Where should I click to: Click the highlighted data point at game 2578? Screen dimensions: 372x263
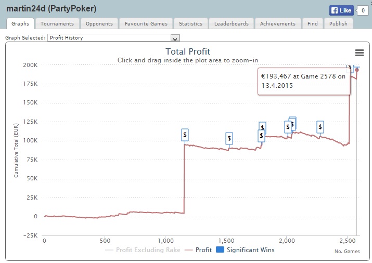click(x=356, y=70)
